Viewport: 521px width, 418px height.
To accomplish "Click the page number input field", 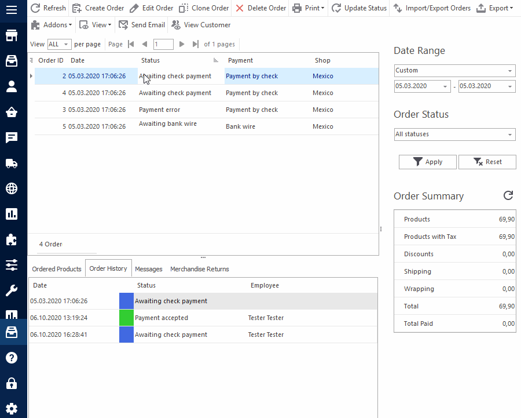I will (163, 44).
